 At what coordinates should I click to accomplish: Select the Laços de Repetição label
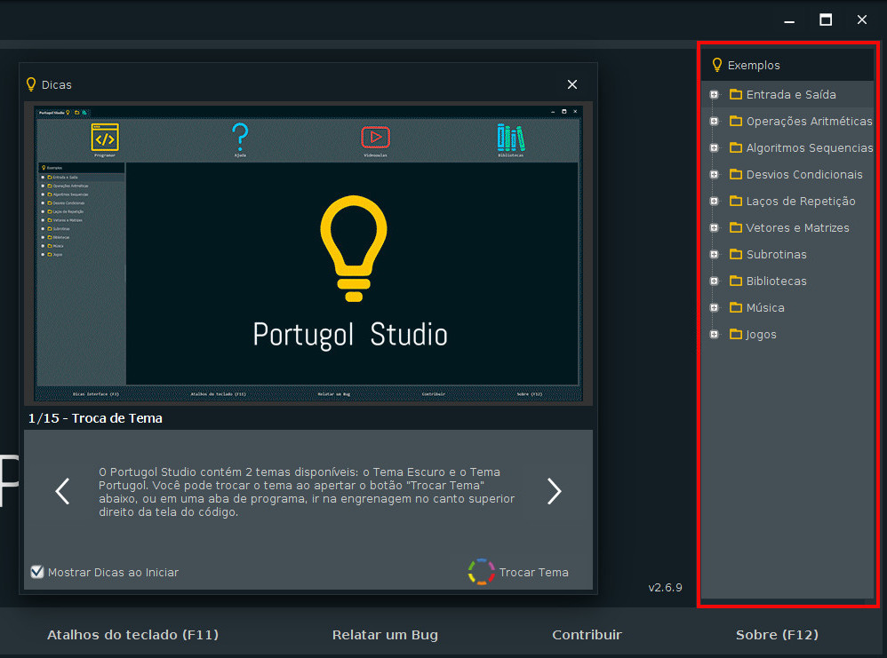click(x=801, y=201)
